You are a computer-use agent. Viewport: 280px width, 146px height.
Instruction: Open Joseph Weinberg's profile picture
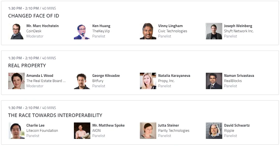pyautogui.click(x=214, y=31)
